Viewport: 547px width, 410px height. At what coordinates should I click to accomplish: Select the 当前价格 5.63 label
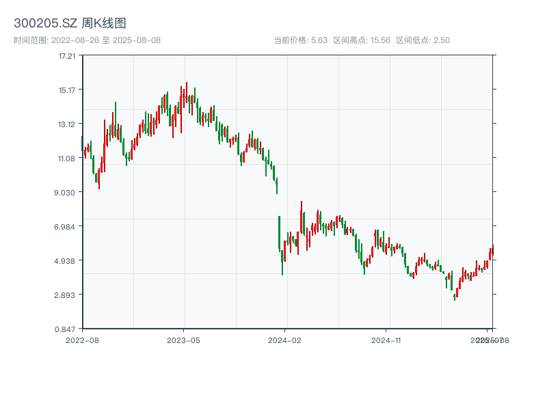(300, 40)
